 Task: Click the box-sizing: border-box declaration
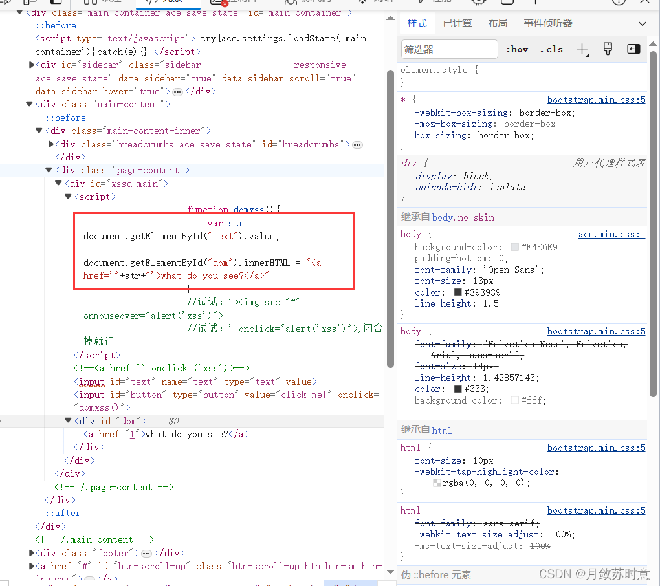[474, 135]
